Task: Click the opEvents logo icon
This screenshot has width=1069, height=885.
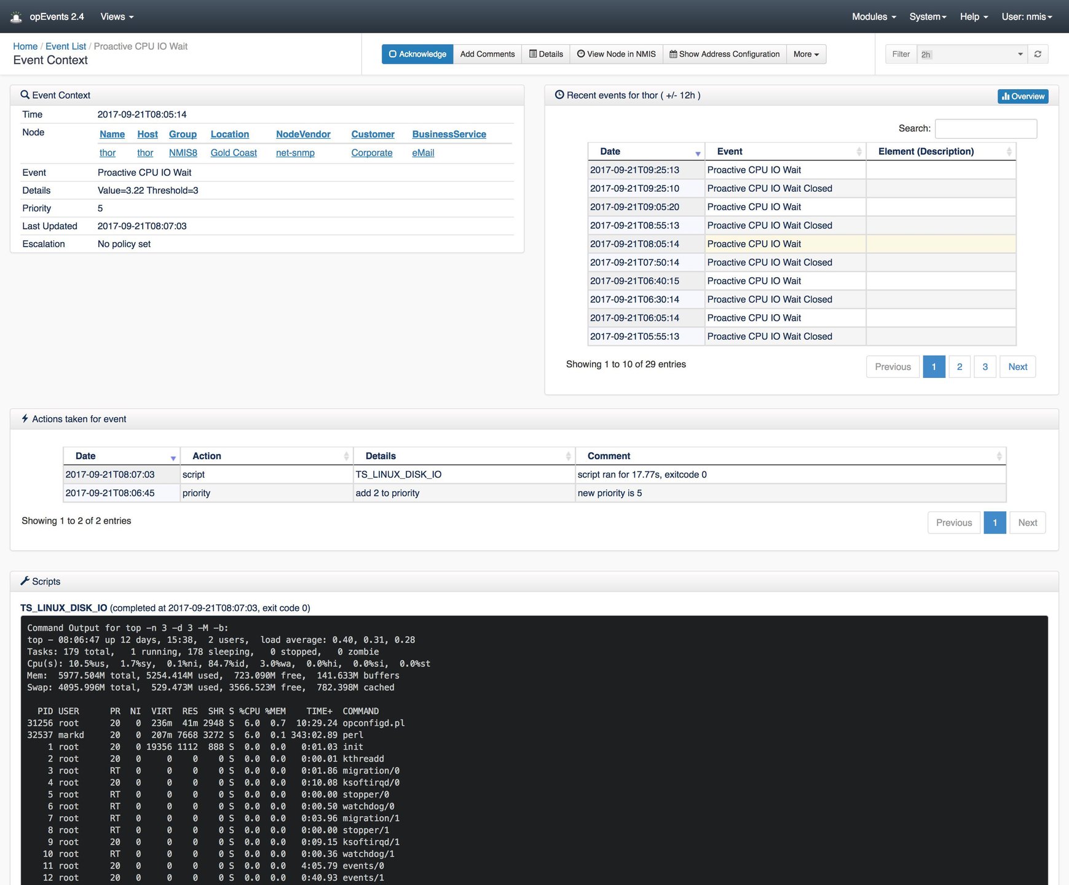Action: click(16, 17)
